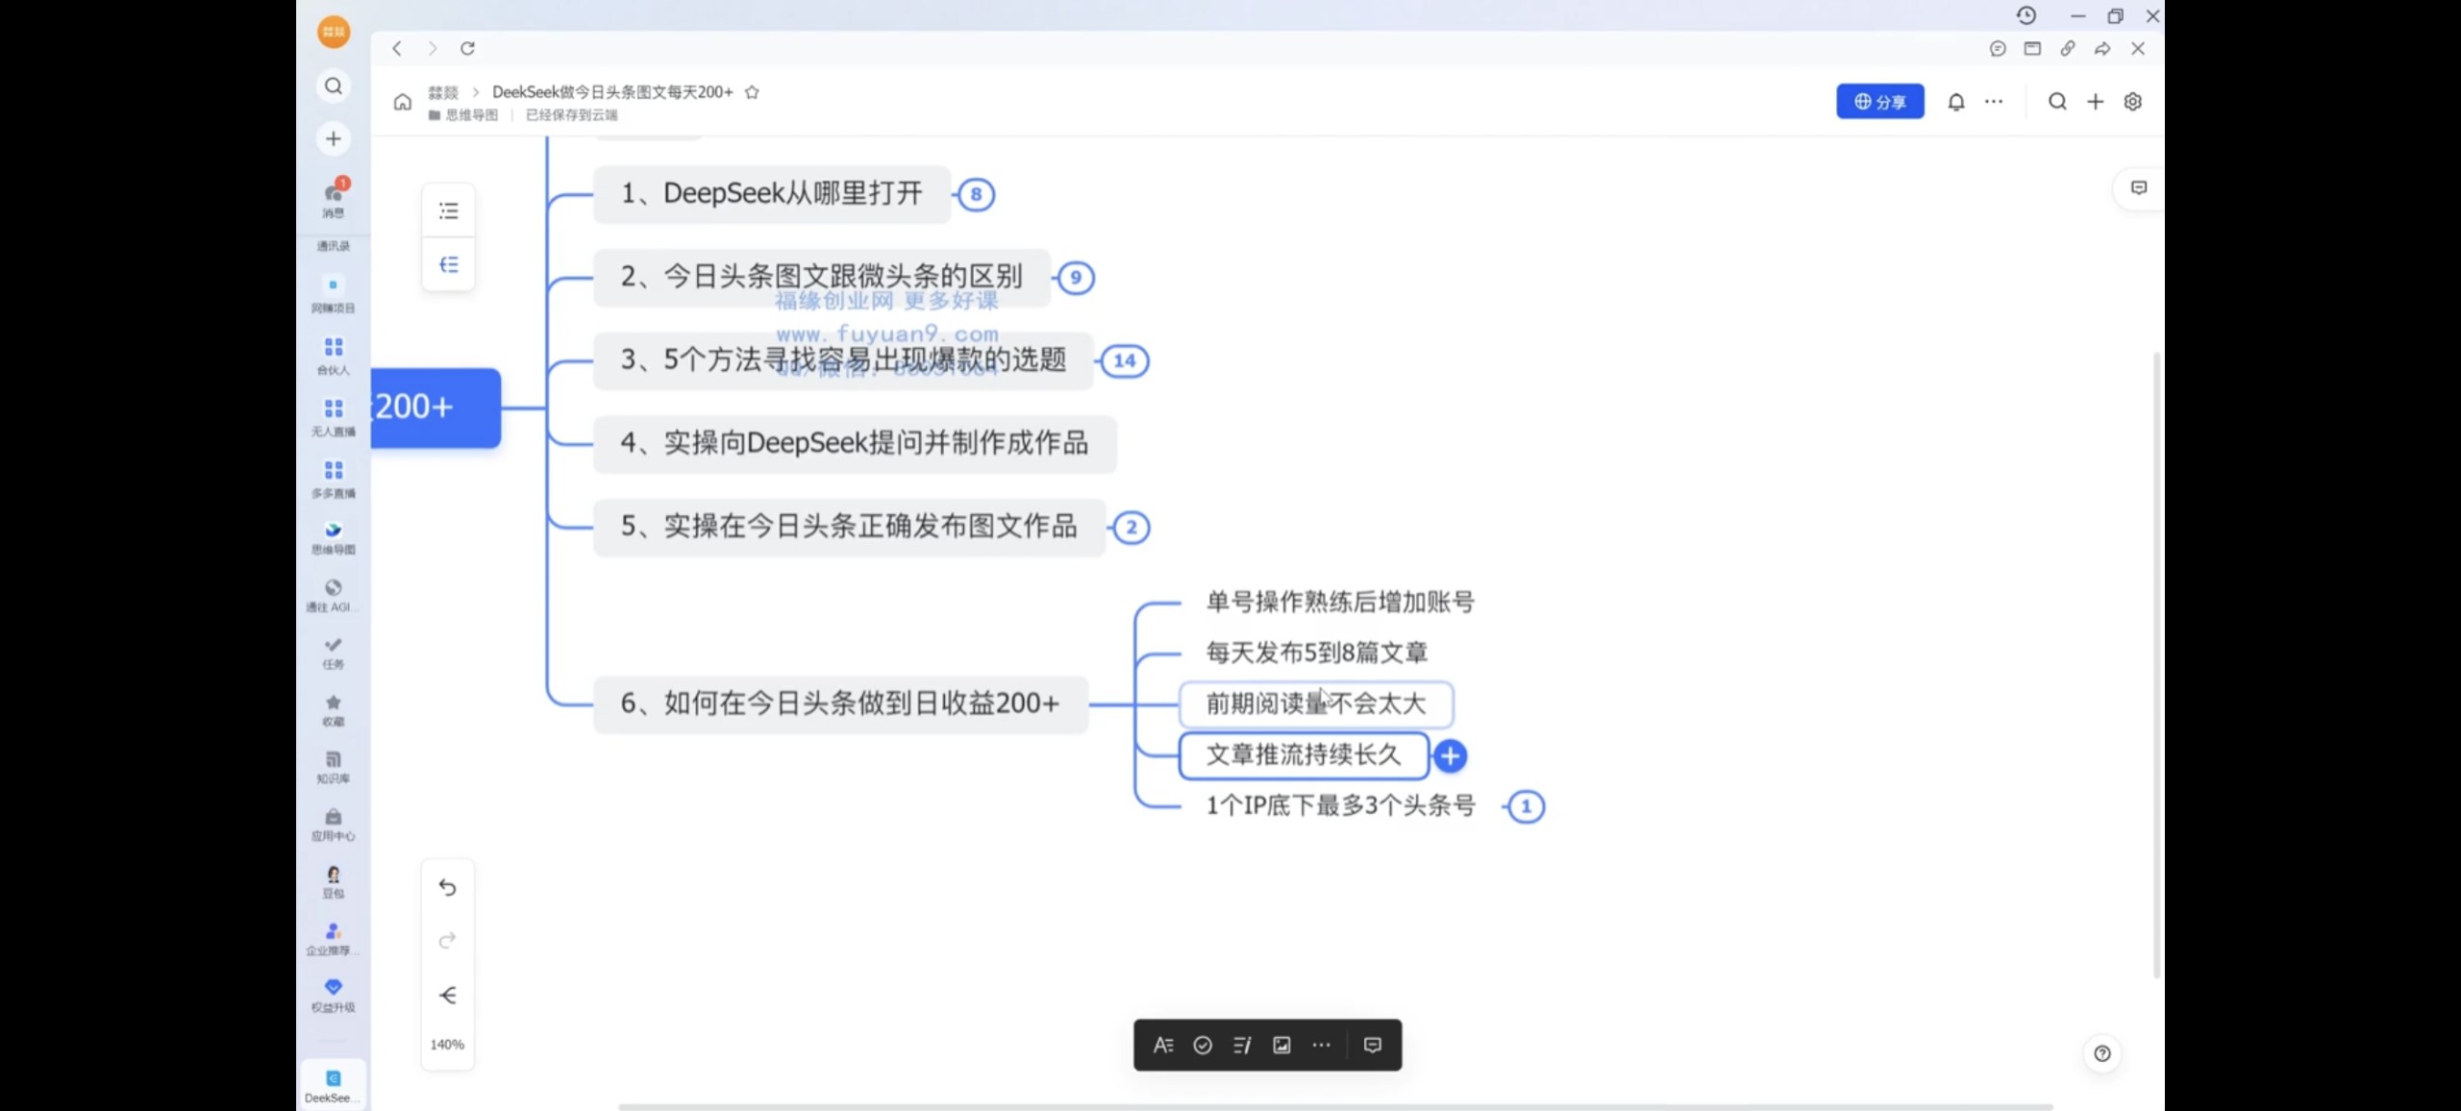Click the insert image icon in floating toolbar
2461x1111 pixels.
[x=1281, y=1045]
